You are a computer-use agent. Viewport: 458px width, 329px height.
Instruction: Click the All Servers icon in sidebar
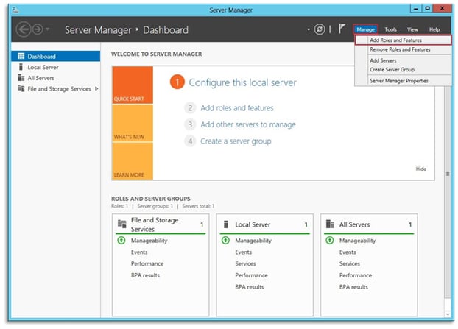click(21, 78)
